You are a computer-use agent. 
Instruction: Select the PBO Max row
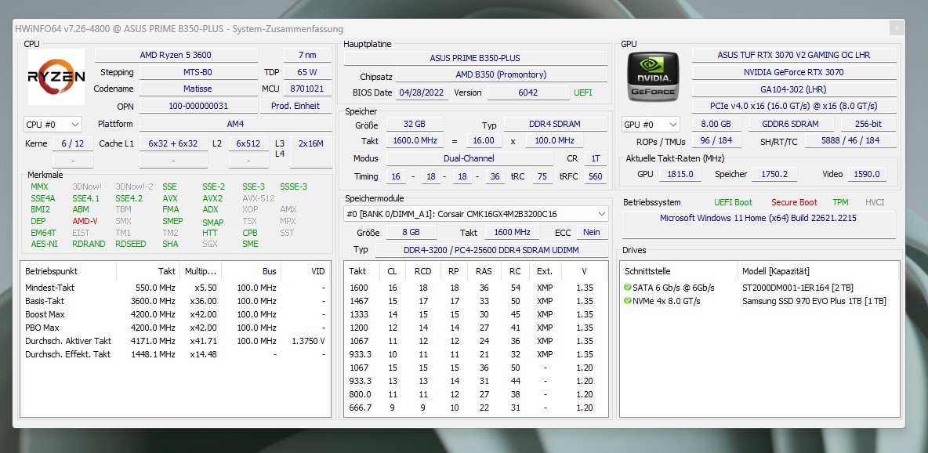(x=176, y=328)
